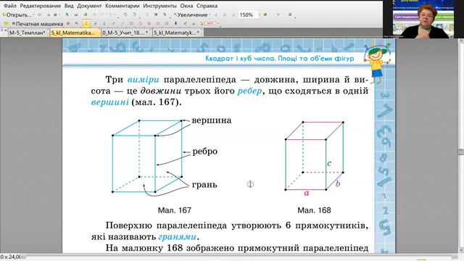Image resolution: width=464 pixels, height=261 pixels.
Task: Open the zoom percentage dropdown arrow
Action: click(260, 14)
